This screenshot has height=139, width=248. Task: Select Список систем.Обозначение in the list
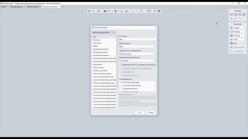pyautogui.click(x=104, y=77)
